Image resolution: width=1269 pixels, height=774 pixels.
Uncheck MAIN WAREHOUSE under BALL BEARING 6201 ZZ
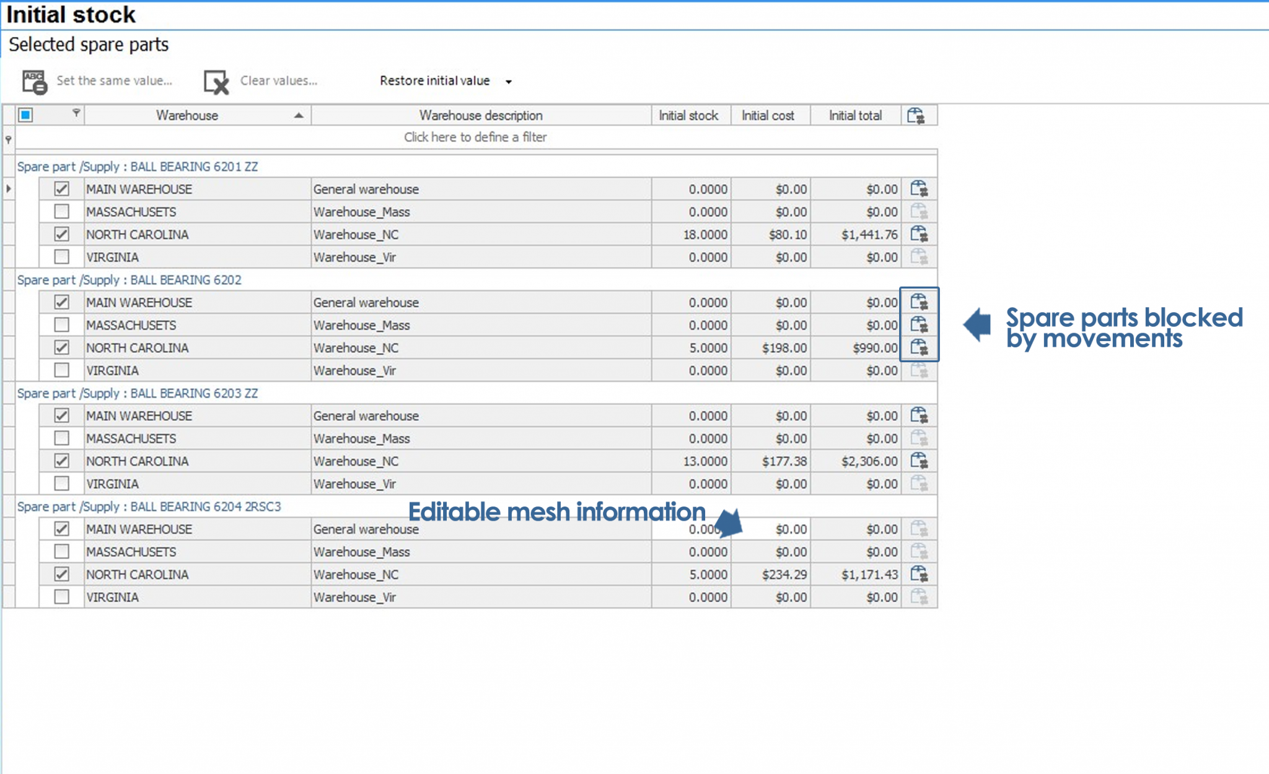pyautogui.click(x=61, y=189)
